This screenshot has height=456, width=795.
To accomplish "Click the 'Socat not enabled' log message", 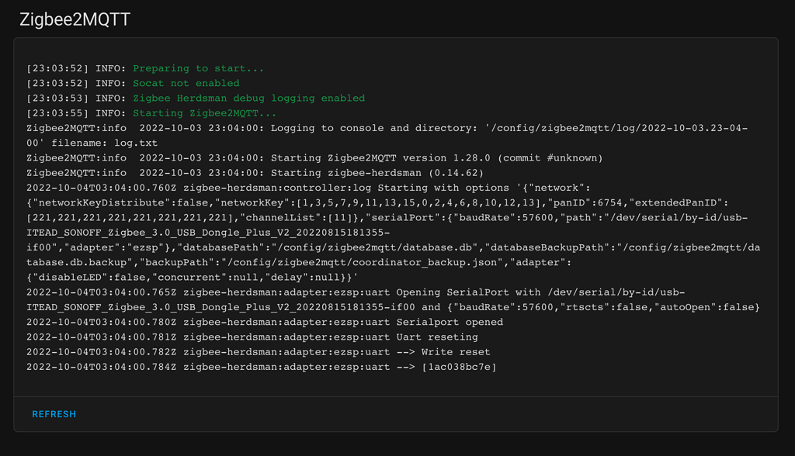I will (x=186, y=83).
